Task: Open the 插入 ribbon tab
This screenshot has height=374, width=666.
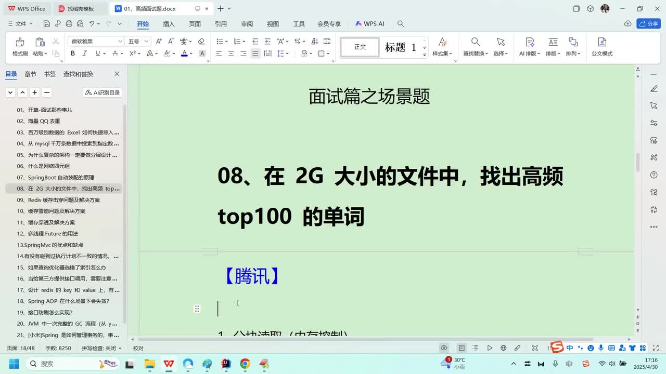Action: [169, 24]
